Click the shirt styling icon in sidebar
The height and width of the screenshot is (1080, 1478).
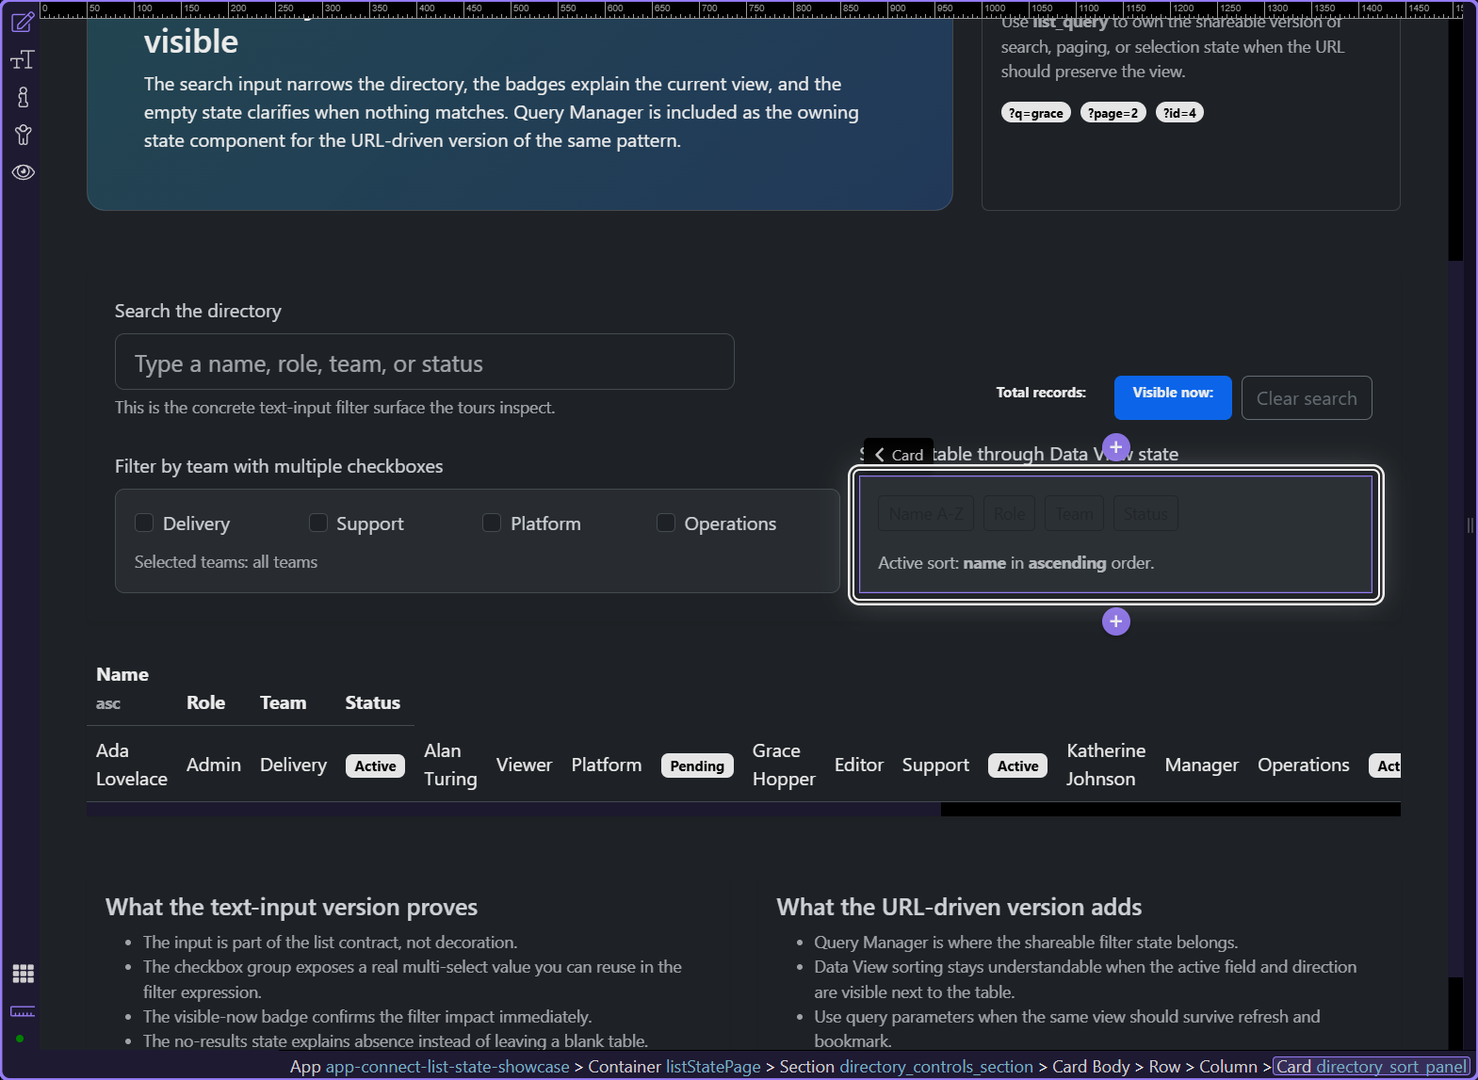click(x=23, y=135)
